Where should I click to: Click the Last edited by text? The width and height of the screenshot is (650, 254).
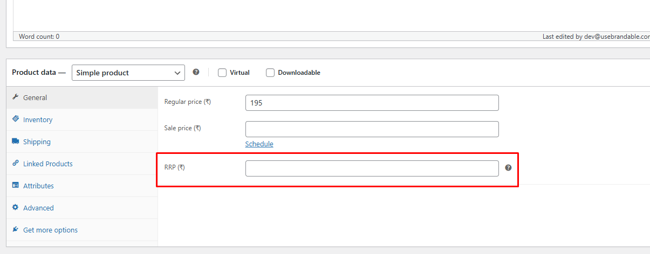click(x=596, y=37)
